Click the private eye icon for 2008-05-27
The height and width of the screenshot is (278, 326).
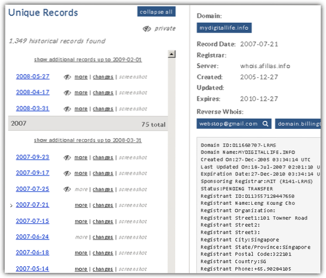[x=67, y=77]
